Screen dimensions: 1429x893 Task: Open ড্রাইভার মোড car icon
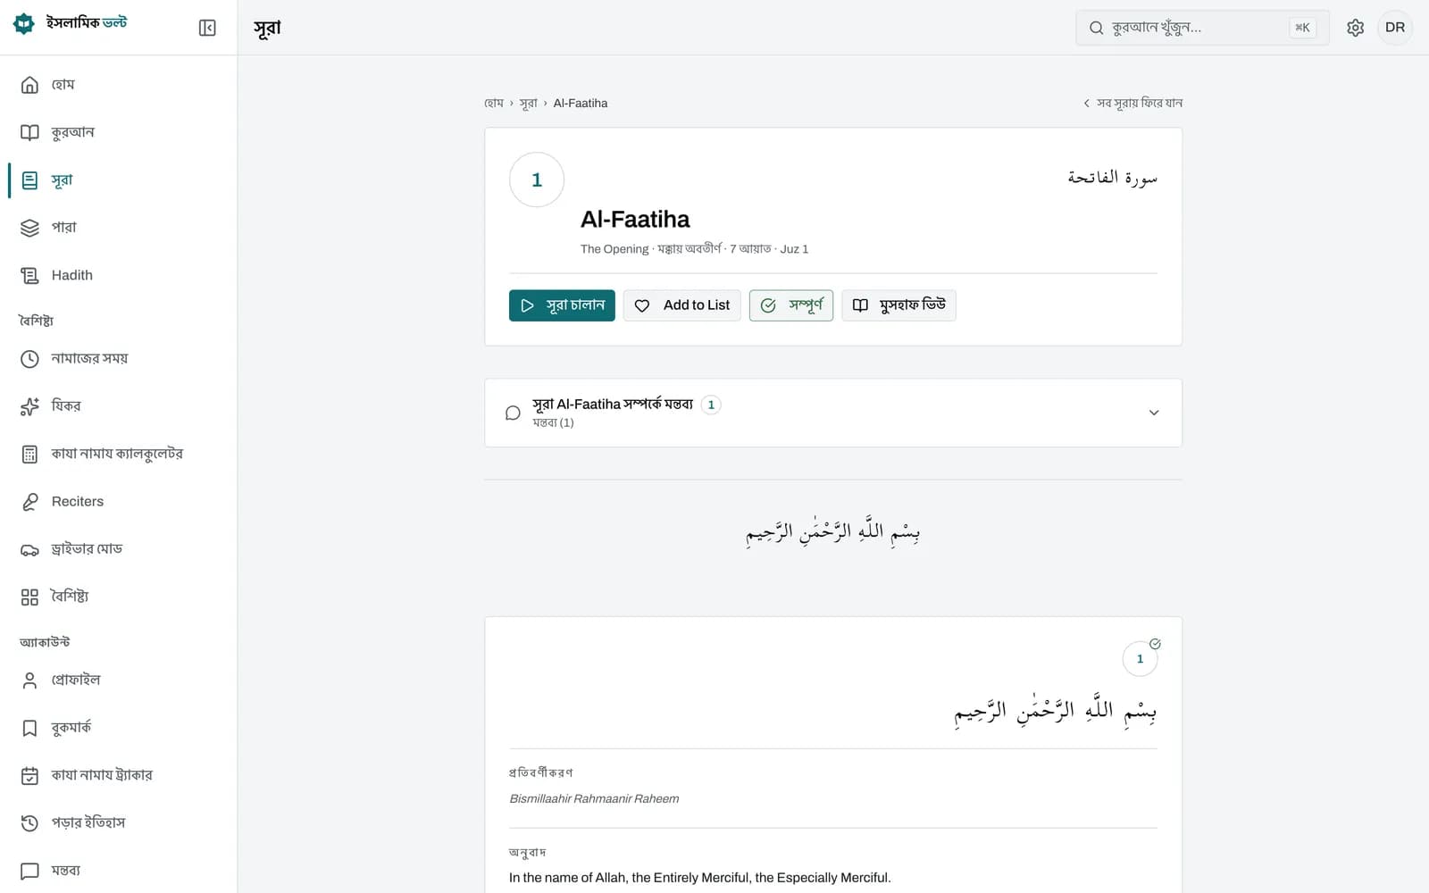(29, 549)
